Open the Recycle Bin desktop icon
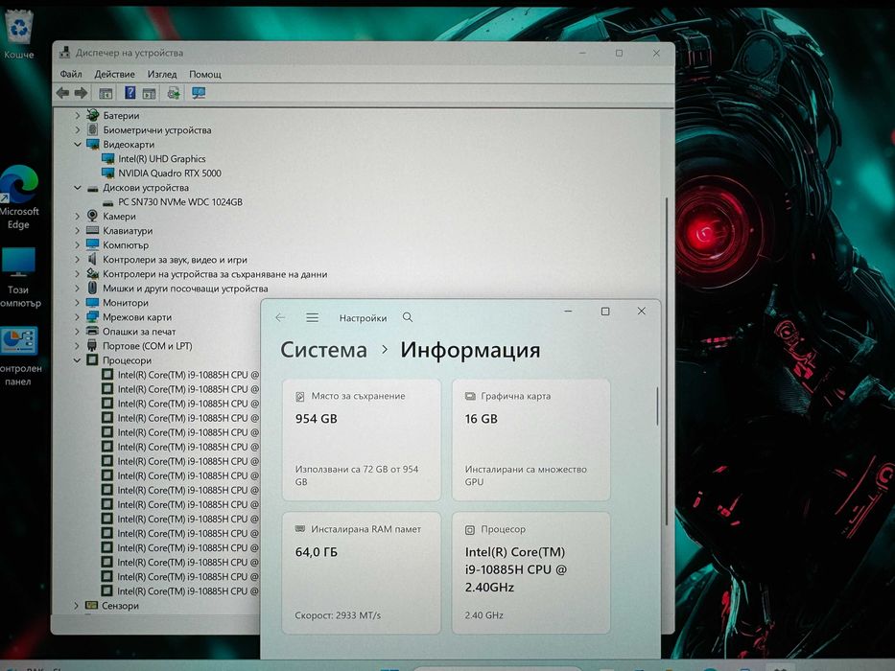The width and height of the screenshot is (895, 671). click(19, 35)
